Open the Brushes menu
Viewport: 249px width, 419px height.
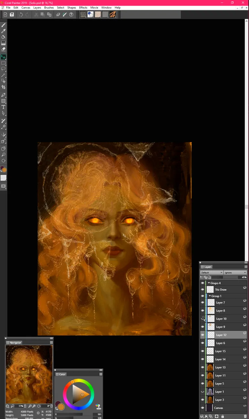click(49, 8)
